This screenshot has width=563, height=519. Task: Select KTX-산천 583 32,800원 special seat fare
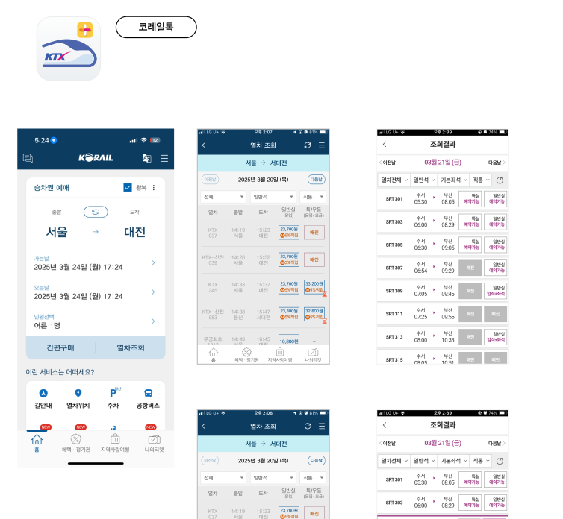point(314,314)
